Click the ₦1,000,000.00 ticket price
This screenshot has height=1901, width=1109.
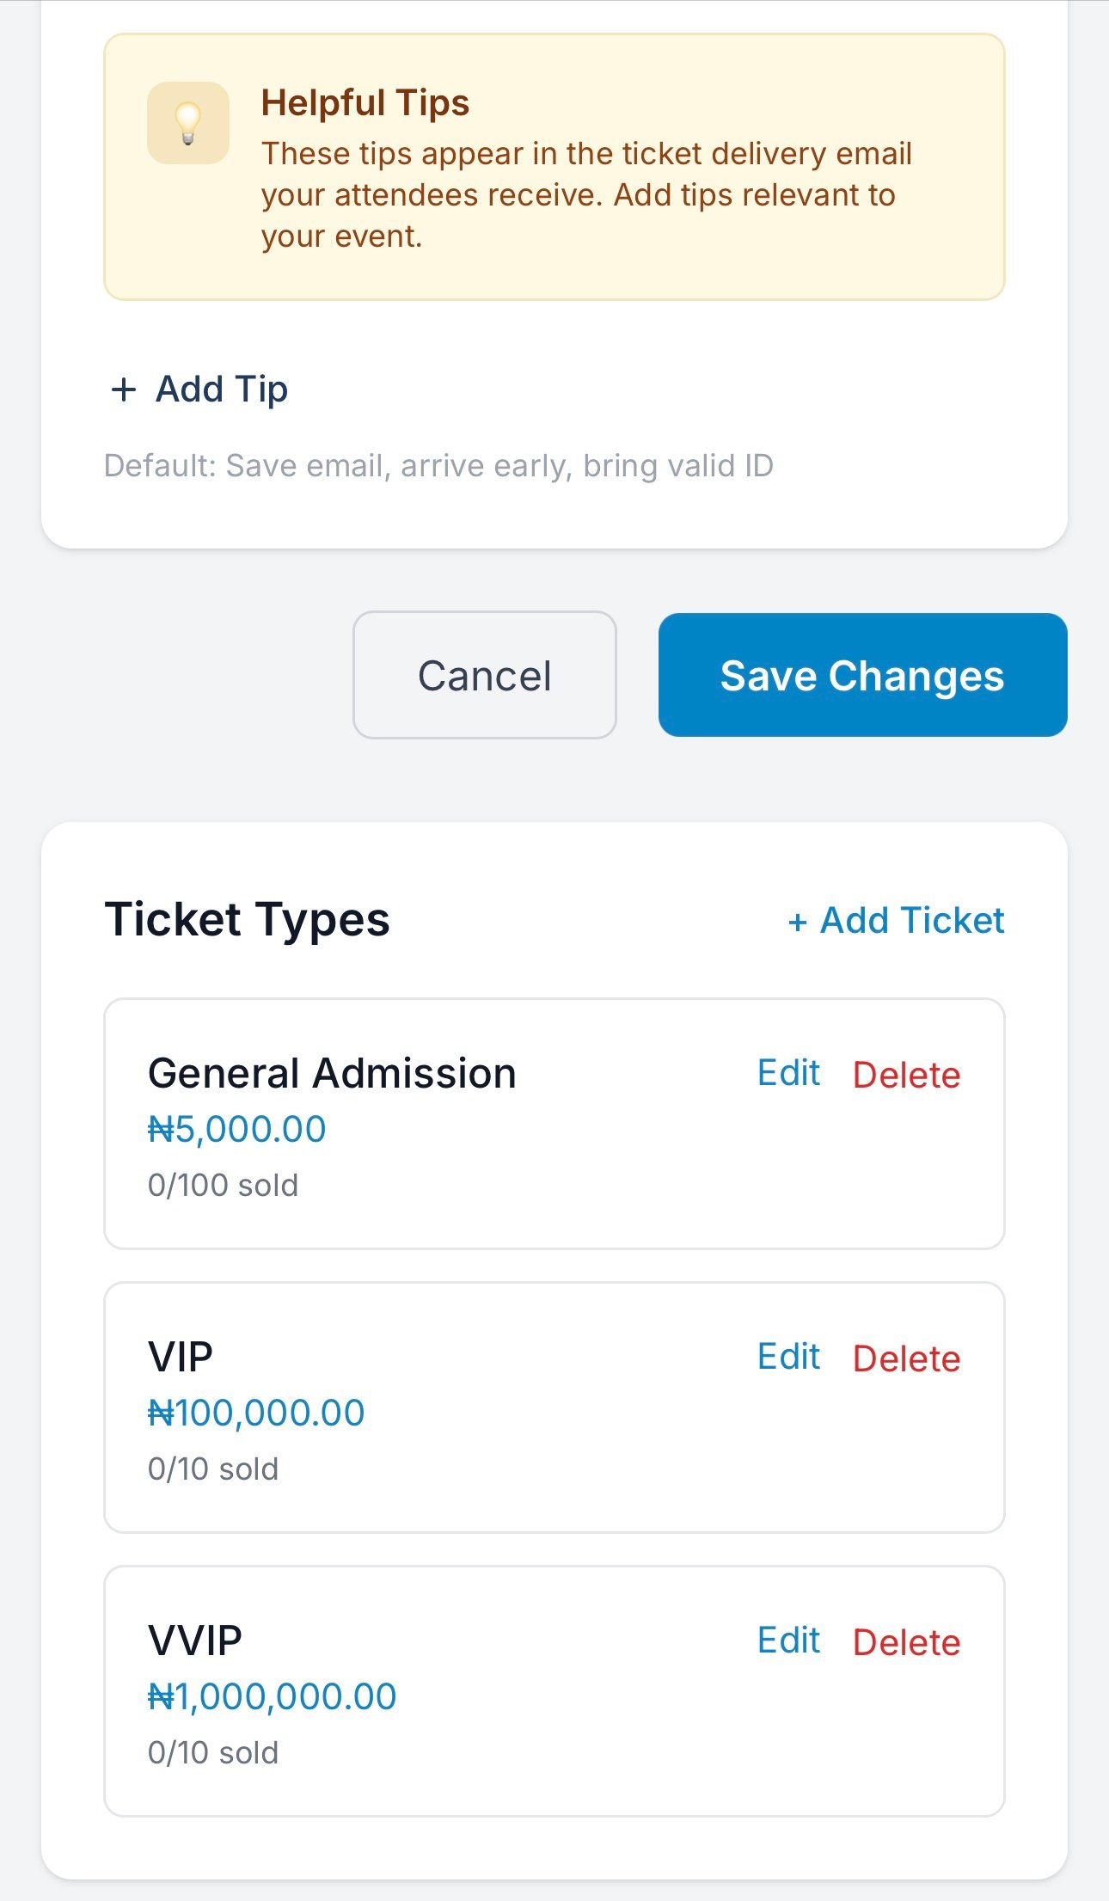click(x=272, y=1697)
